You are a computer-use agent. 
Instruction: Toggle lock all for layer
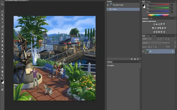tap(156, 47)
